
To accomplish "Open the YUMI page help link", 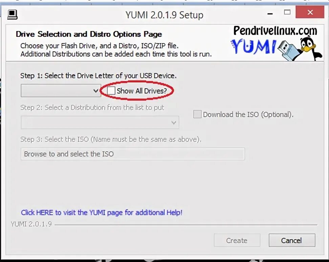I will click(102, 213).
